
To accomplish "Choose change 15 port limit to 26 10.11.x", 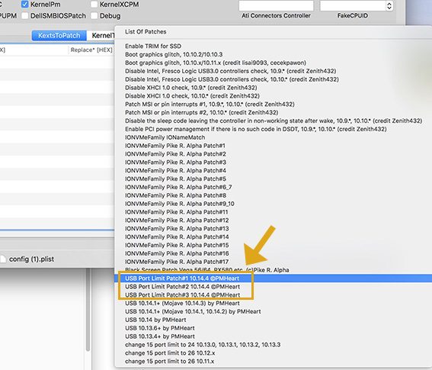I will (x=274, y=361).
